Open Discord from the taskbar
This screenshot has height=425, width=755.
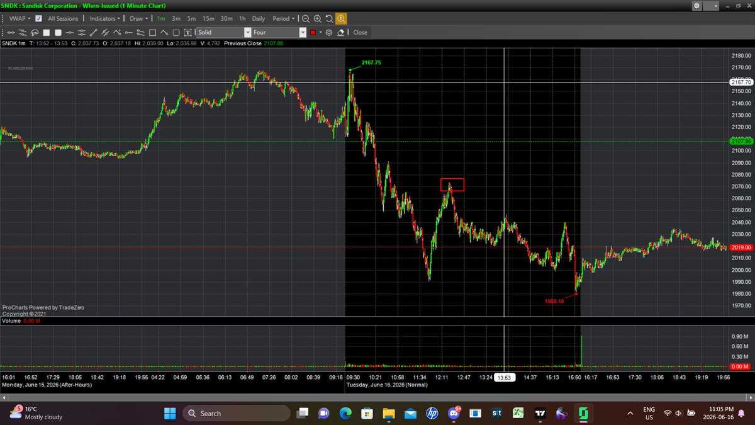[x=454, y=413]
